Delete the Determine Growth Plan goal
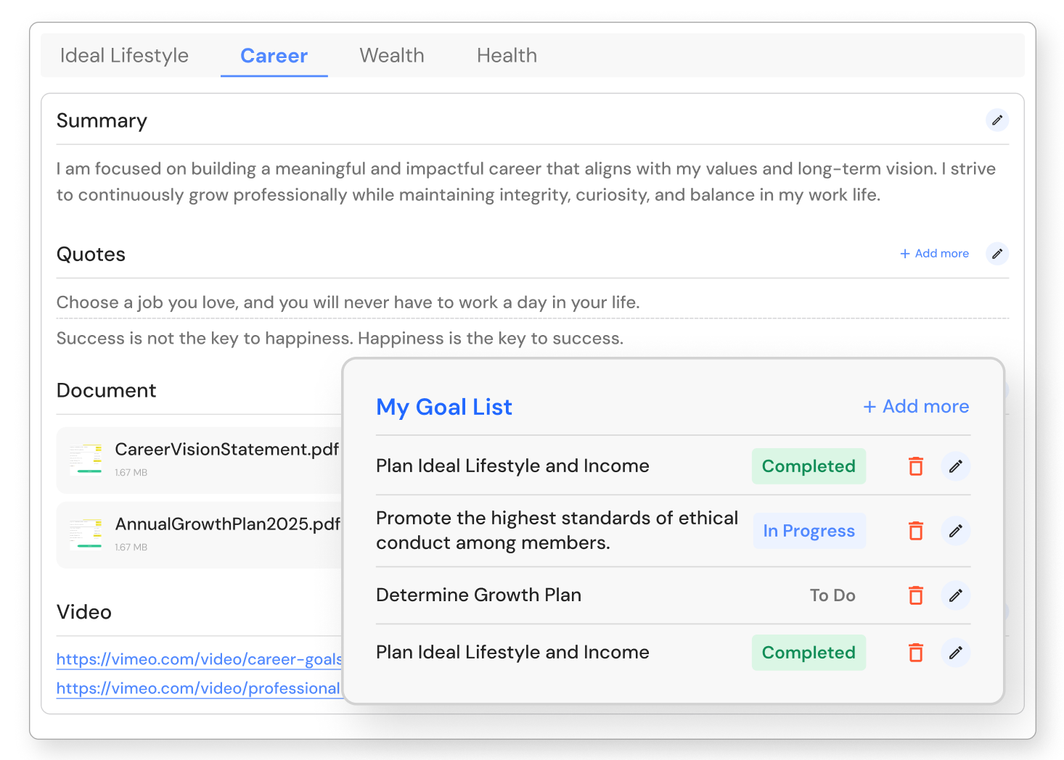 click(916, 595)
